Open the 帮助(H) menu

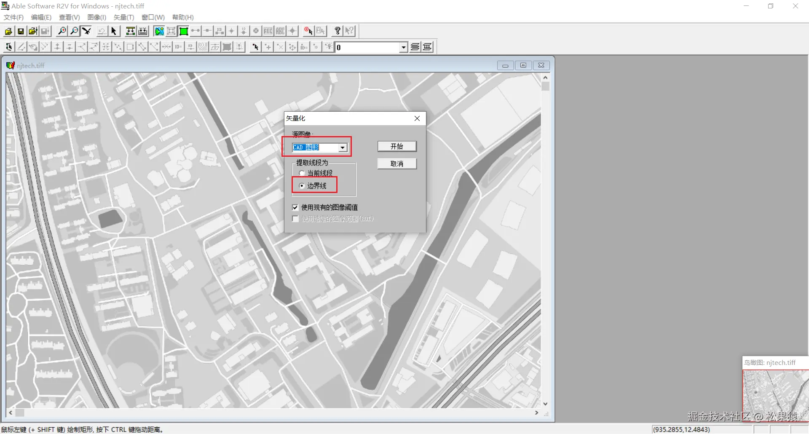click(183, 17)
